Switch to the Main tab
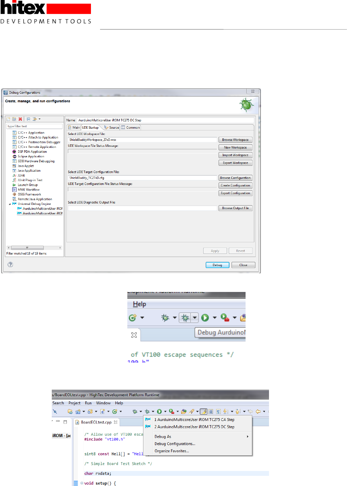 [74, 128]
